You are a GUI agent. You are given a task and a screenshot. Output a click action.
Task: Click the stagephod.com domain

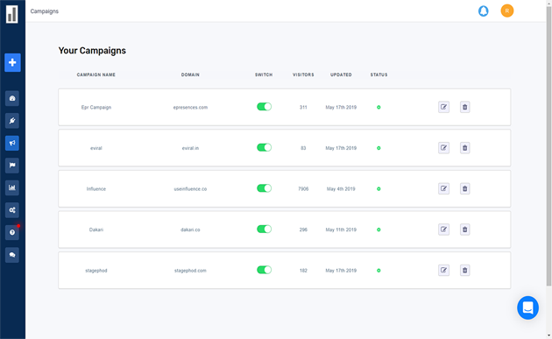[190, 271]
